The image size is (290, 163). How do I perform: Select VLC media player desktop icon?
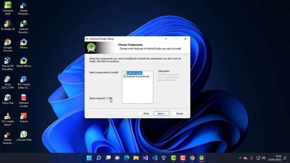8,119
